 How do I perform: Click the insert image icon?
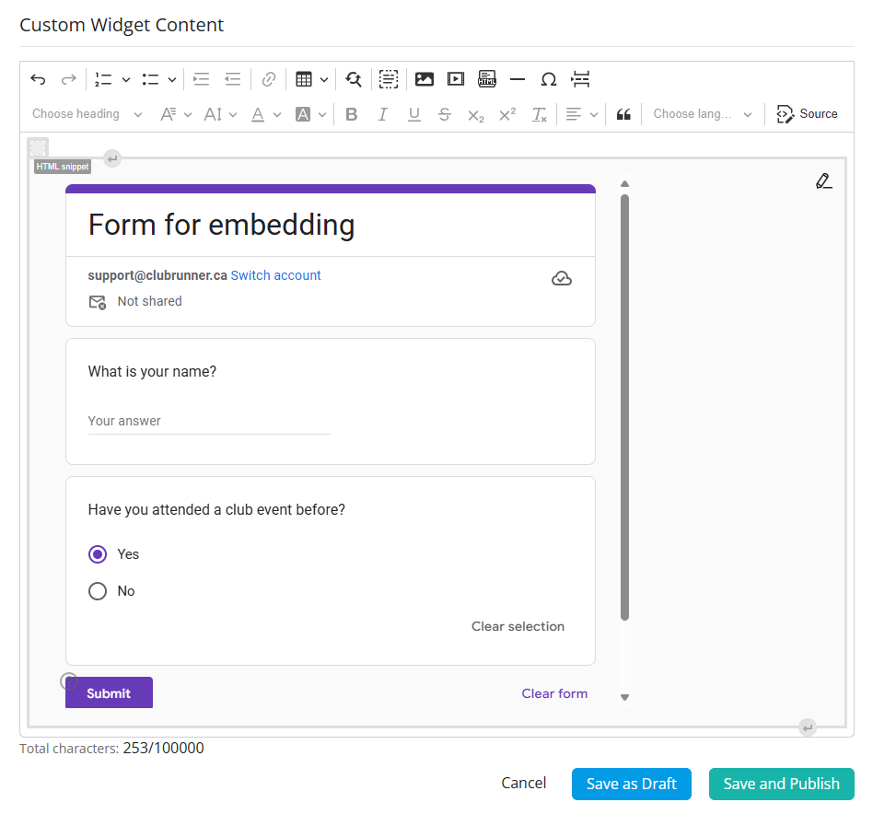pos(424,80)
